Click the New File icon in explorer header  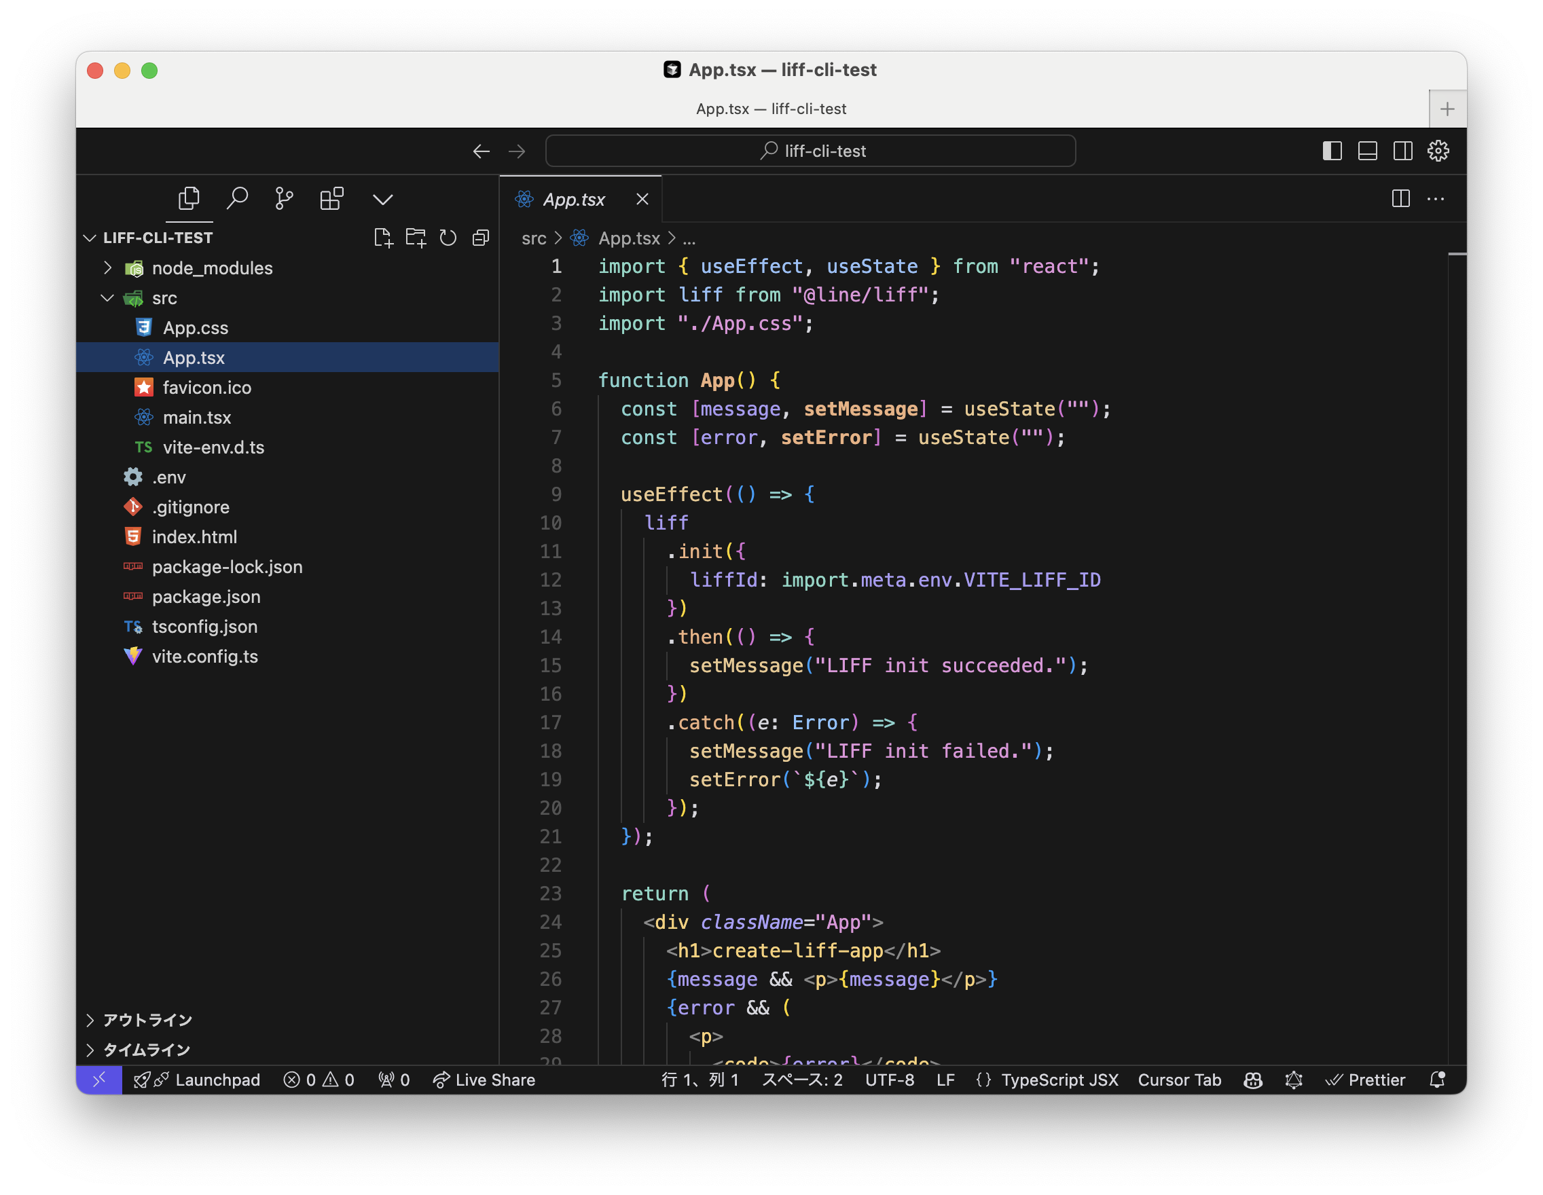click(x=383, y=238)
